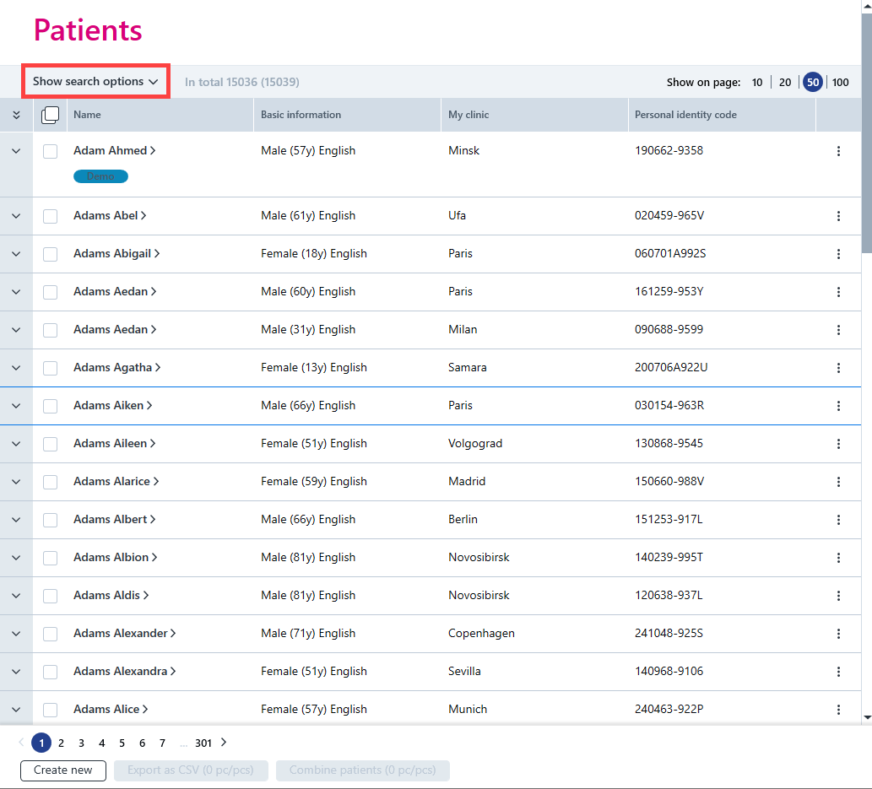
Task: Click the My clinic column header
Action: pos(468,115)
